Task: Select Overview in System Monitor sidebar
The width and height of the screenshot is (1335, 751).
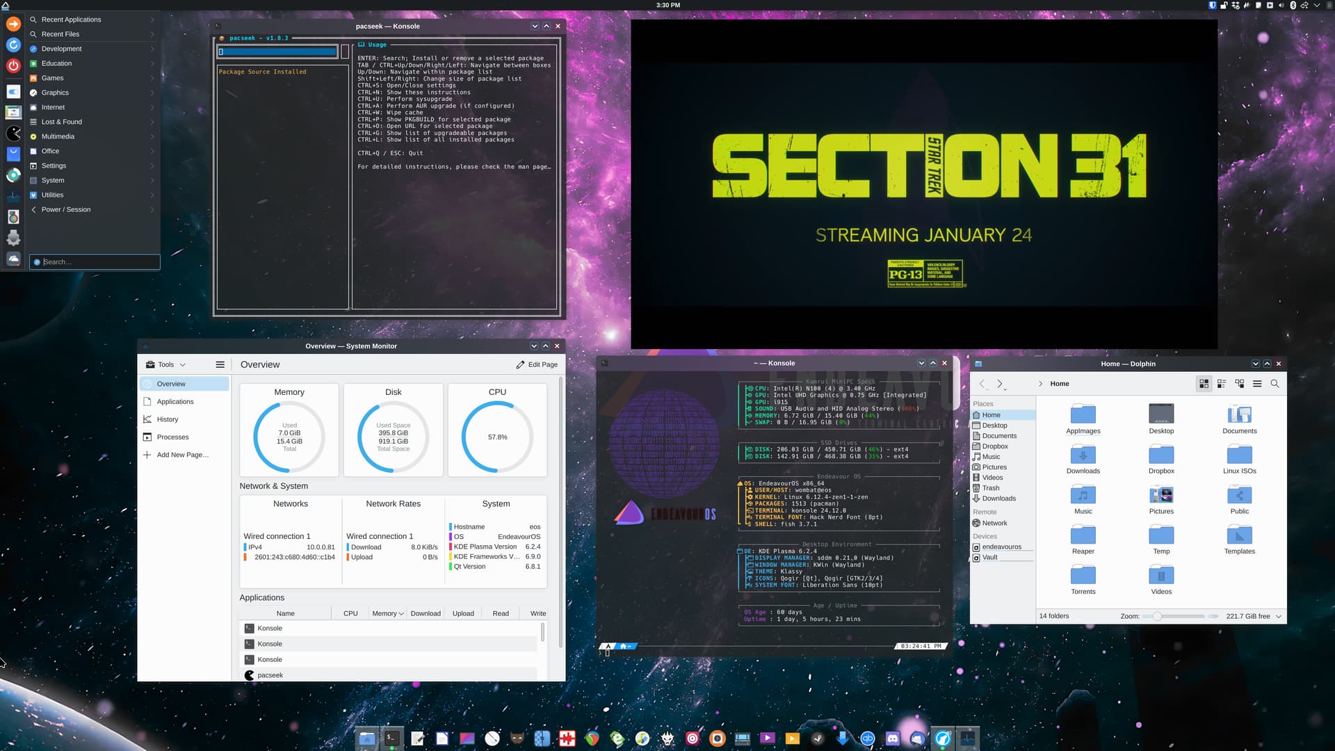Action: [184, 384]
